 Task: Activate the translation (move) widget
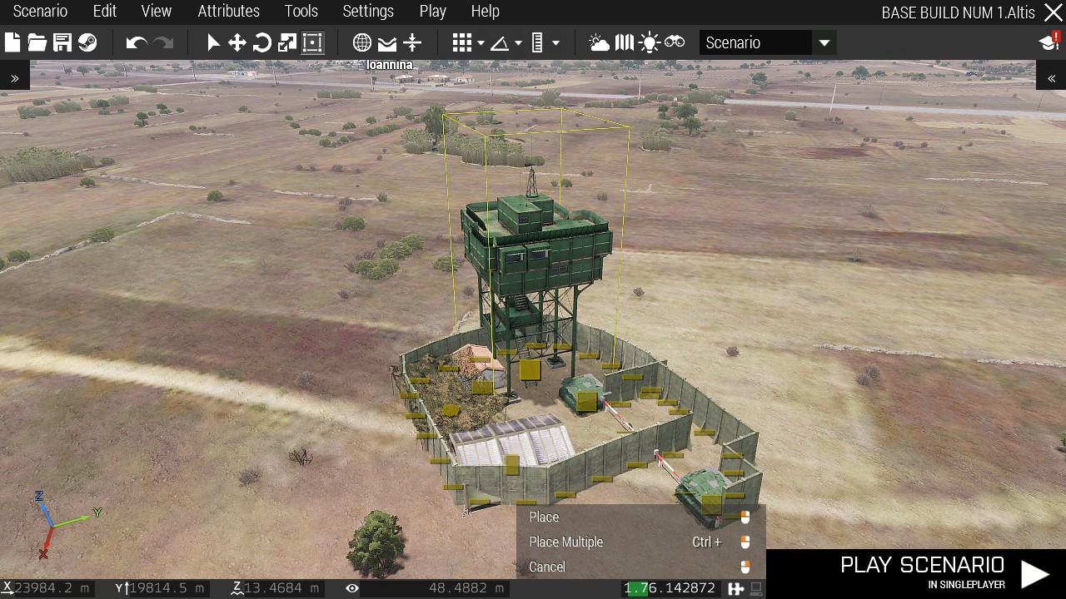click(237, 43)
